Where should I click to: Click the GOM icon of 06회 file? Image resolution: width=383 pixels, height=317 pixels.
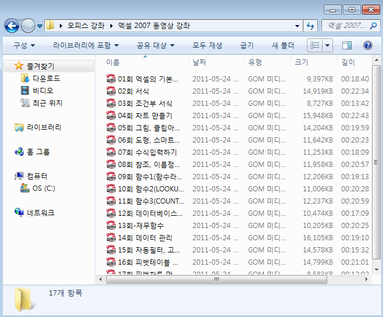pos(111,140)
